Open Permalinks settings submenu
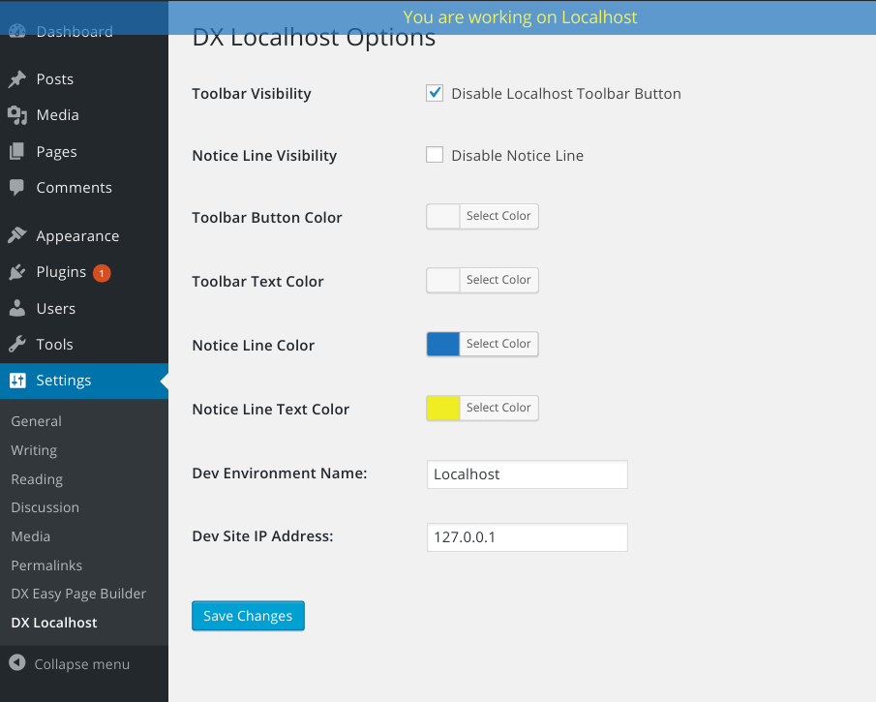This screenshot has width=876, height=702. coord(46,565)
